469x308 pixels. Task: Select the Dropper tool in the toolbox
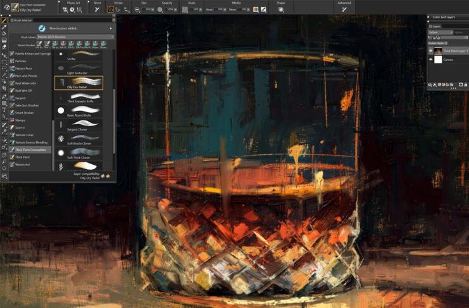click(4, 27)
